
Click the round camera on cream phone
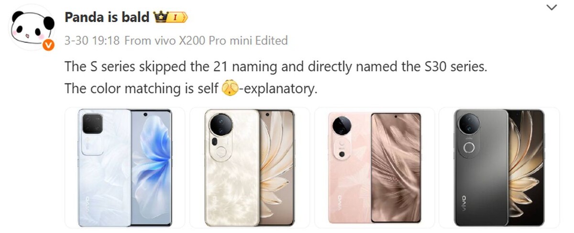(x=221, y=125)
